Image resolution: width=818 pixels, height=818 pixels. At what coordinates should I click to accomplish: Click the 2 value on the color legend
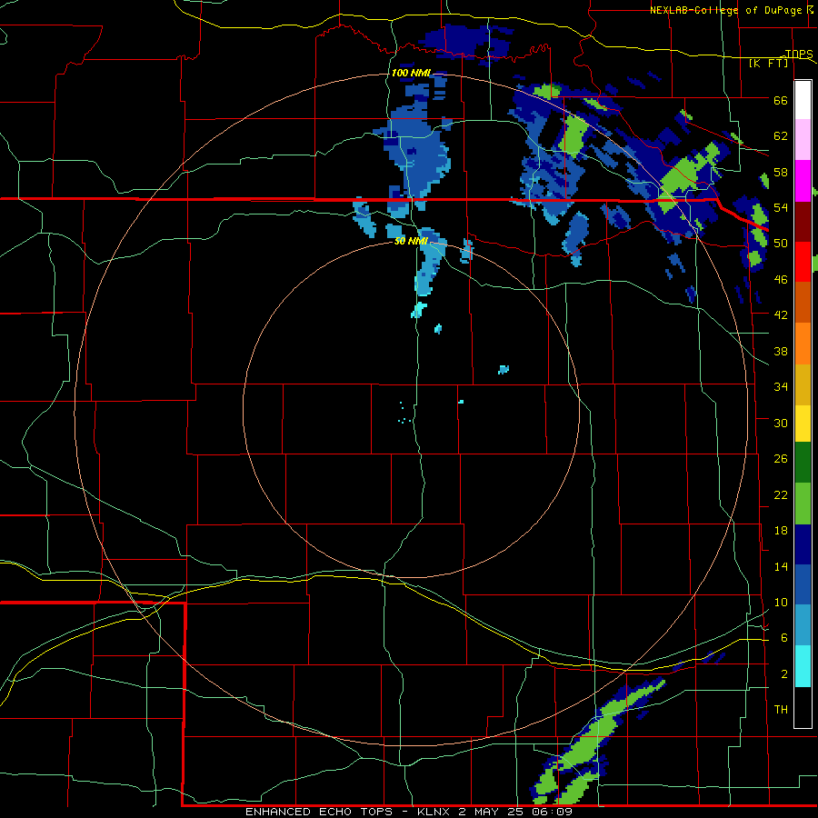click(784, 674)
